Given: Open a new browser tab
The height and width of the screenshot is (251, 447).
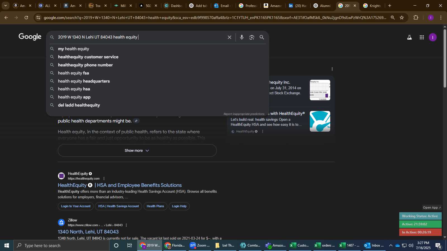Looking at the screenshot, I should tap(389, 6).
